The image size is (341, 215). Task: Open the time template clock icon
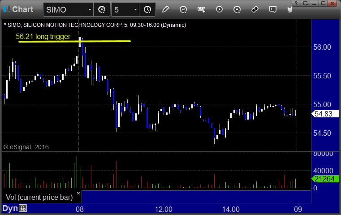pos(147,9)
